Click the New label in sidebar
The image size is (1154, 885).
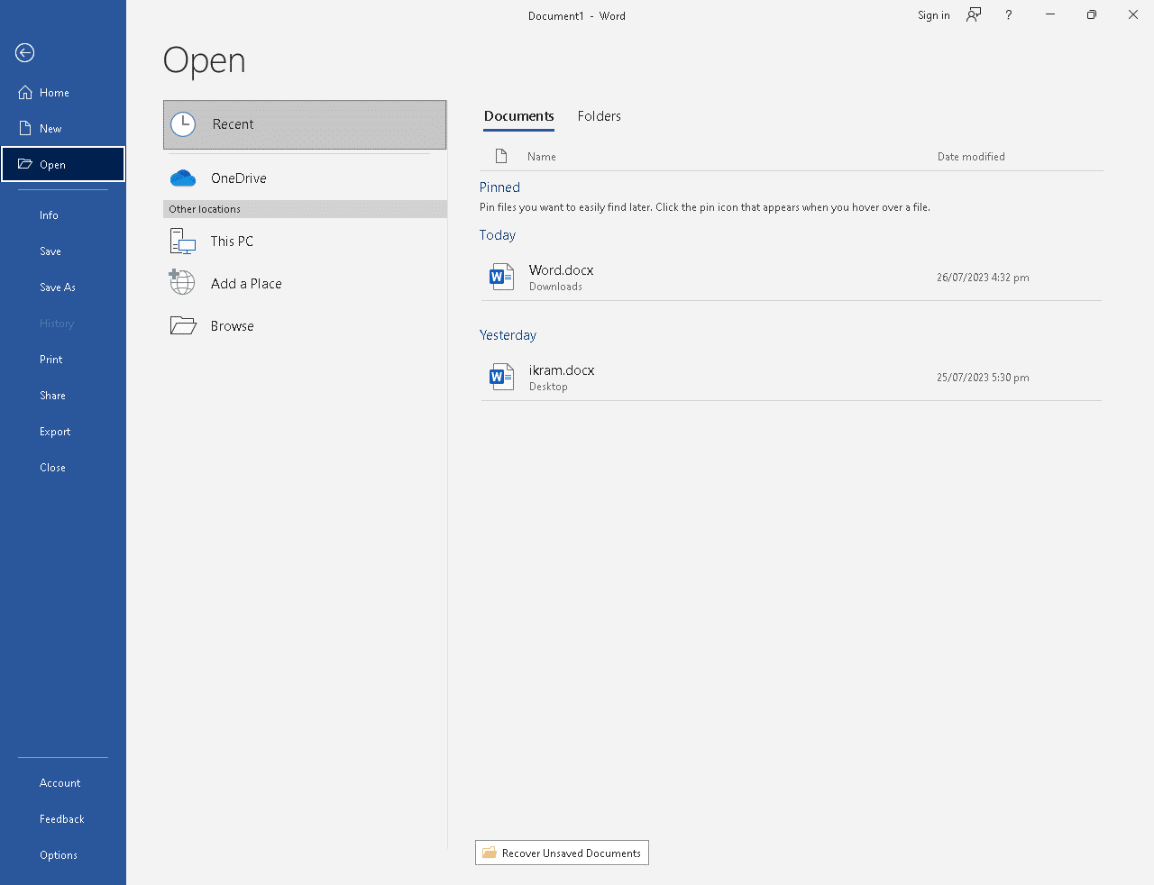click(x=50, y=129)
